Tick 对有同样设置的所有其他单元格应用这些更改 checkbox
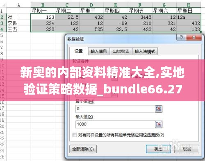205x161 pixels. (x=75, y=135)
